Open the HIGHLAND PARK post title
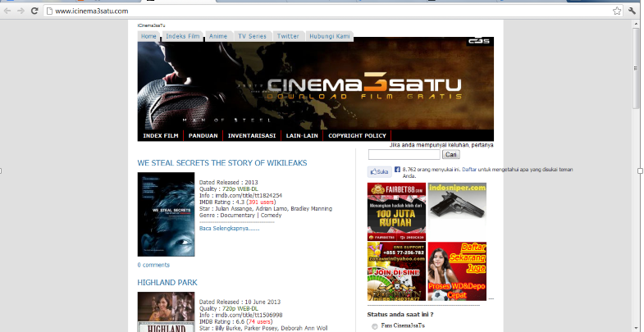Screen dimensions: 644x332 (167, 282)
